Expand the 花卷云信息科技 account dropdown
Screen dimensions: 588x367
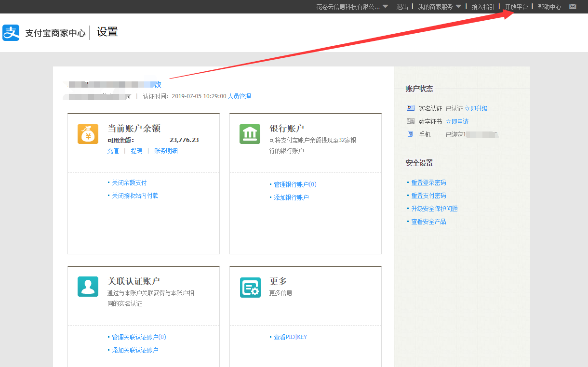pyautogui.click(x=352, y=7)
